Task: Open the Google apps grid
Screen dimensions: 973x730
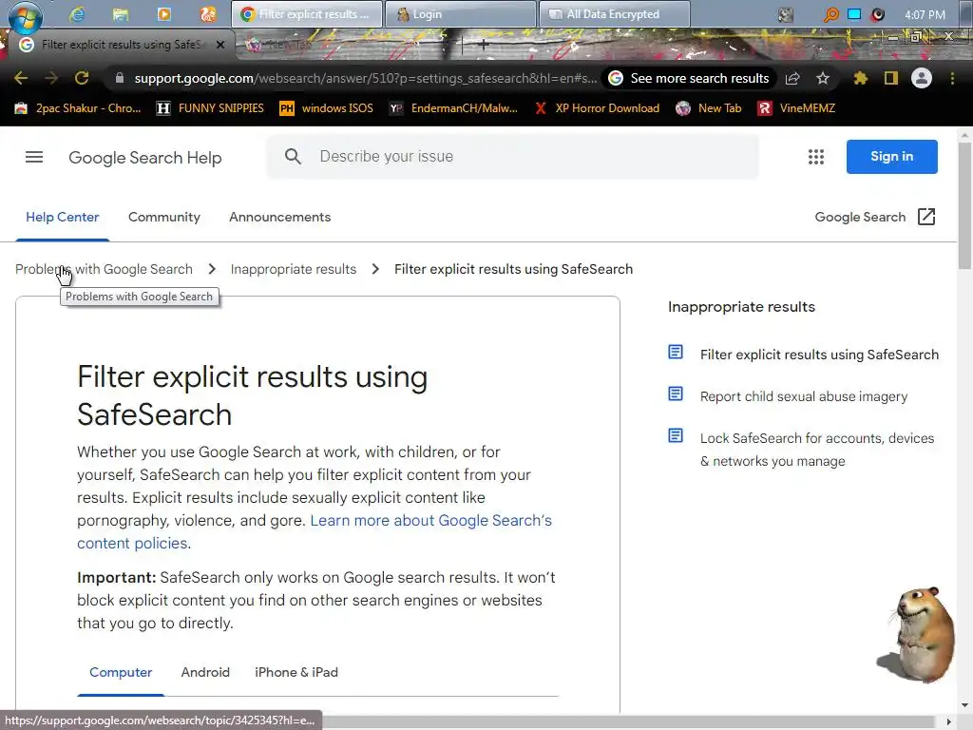Action: [x=816, y=157]
